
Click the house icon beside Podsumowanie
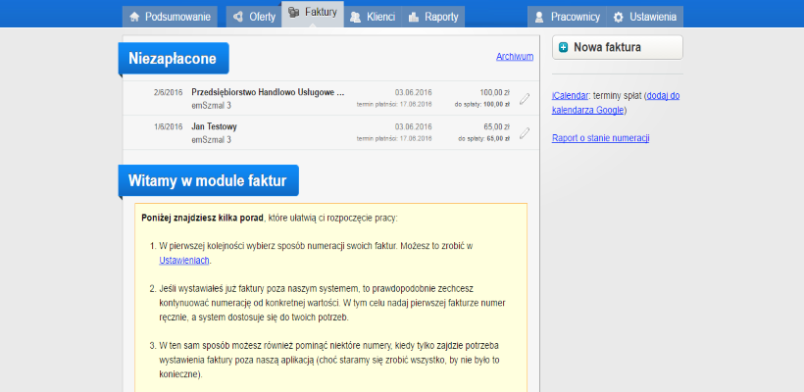coord(134,18)
